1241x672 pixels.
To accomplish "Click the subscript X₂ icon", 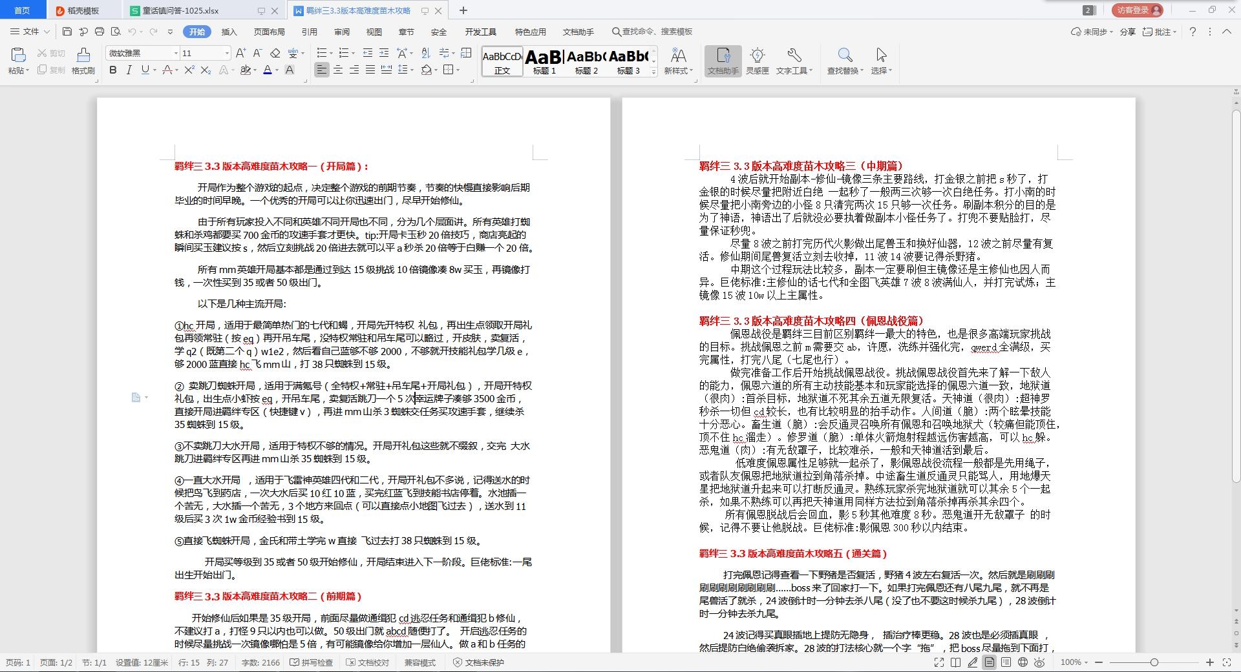I will (x=206, y=70).
